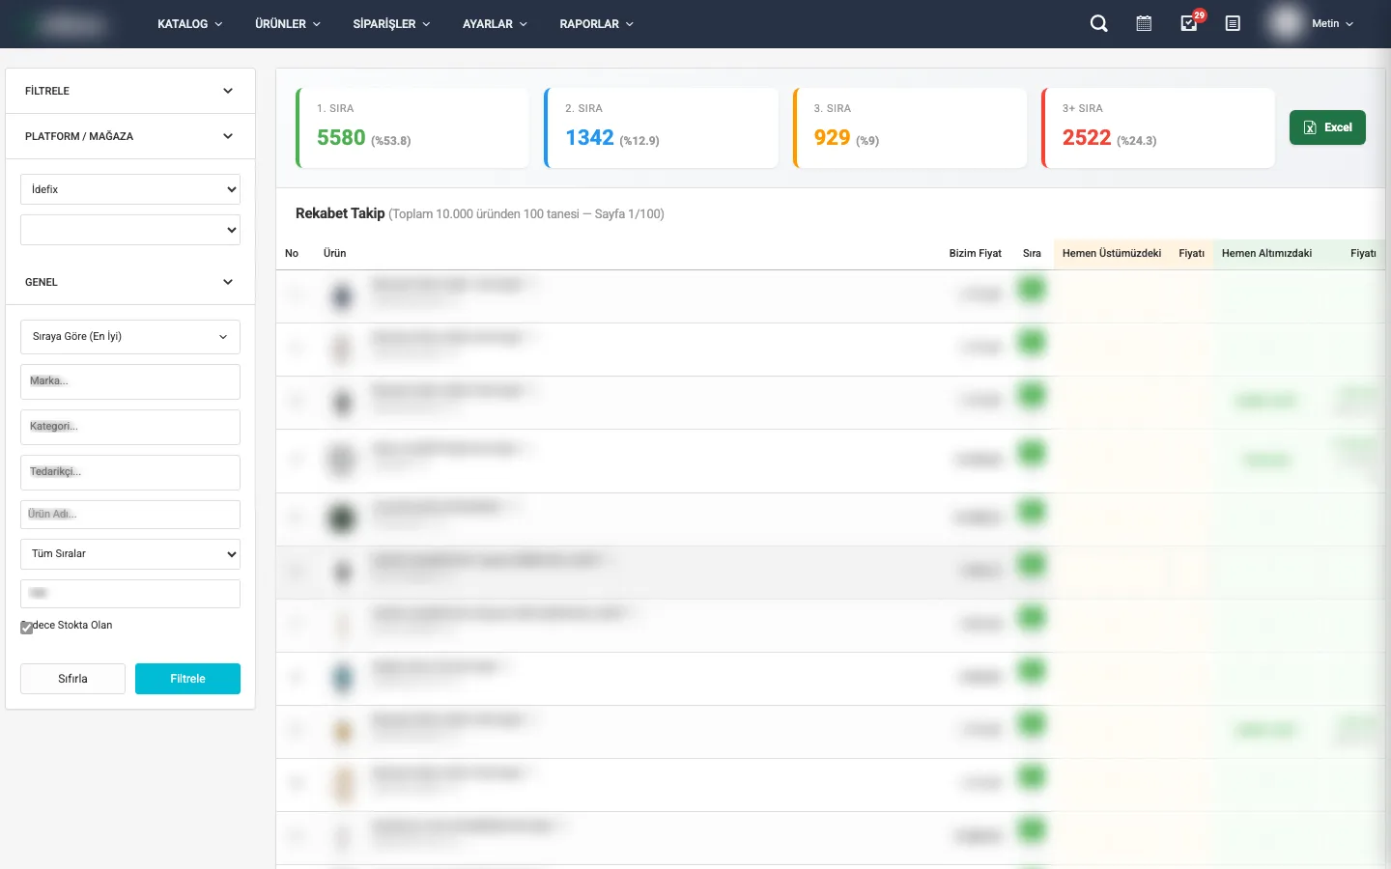
Task: Click the Filtrele button
Action: [187, 679]
